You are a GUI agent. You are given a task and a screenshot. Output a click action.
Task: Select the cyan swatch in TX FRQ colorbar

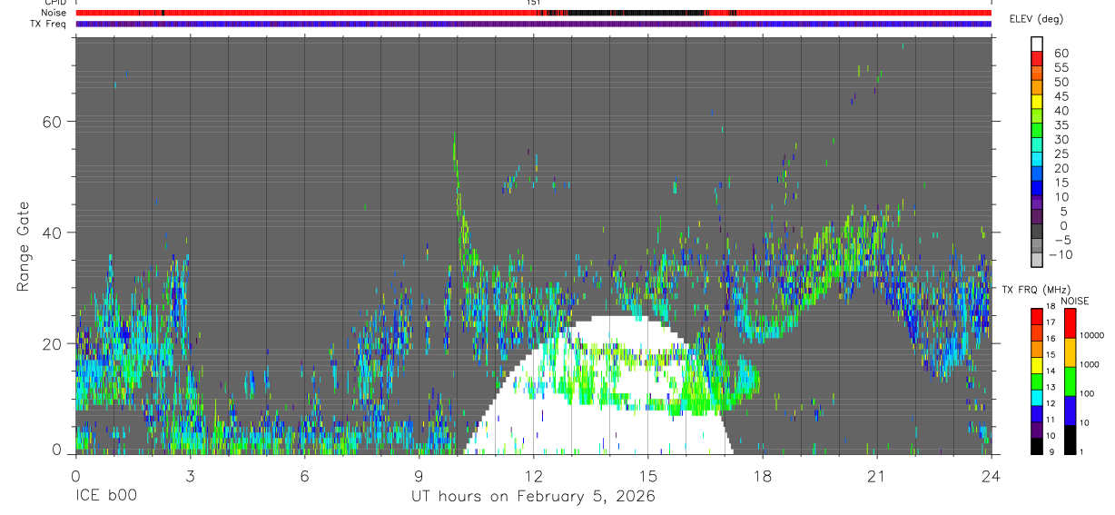click(x=1038, y=398)
